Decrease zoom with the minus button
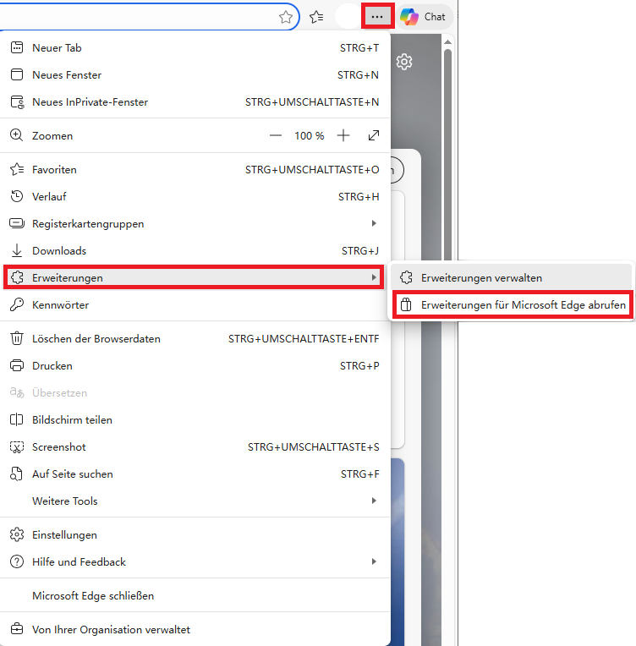 click(x=276, y=135)
